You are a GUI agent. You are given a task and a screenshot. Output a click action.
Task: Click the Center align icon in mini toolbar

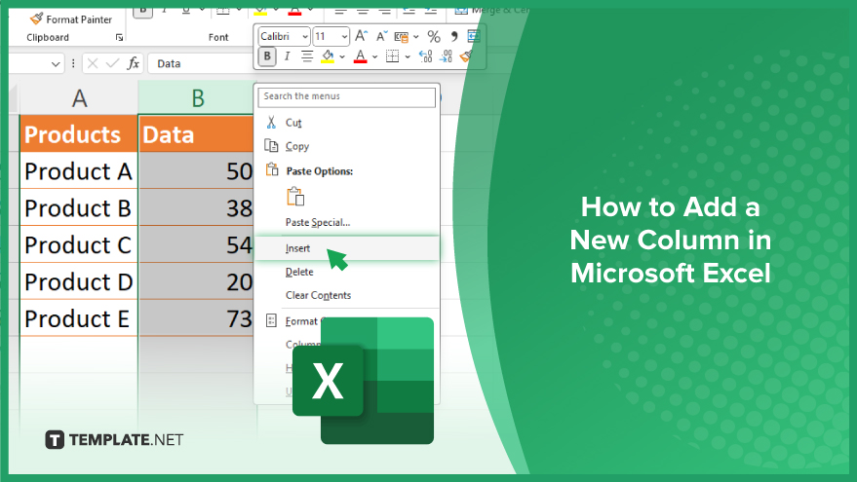(307, 56)
